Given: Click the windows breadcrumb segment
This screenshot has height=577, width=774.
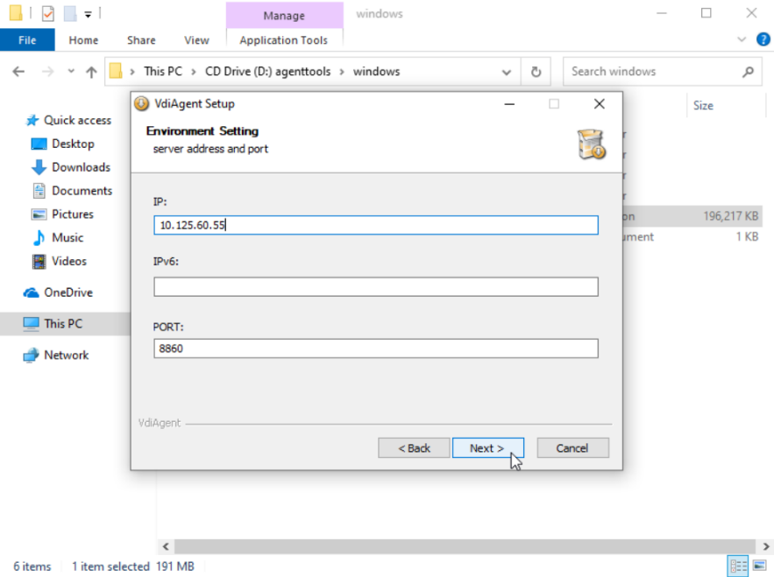Looking at the screenshot, I should 377,72.
